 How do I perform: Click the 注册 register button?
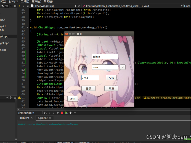pos(73,99)
